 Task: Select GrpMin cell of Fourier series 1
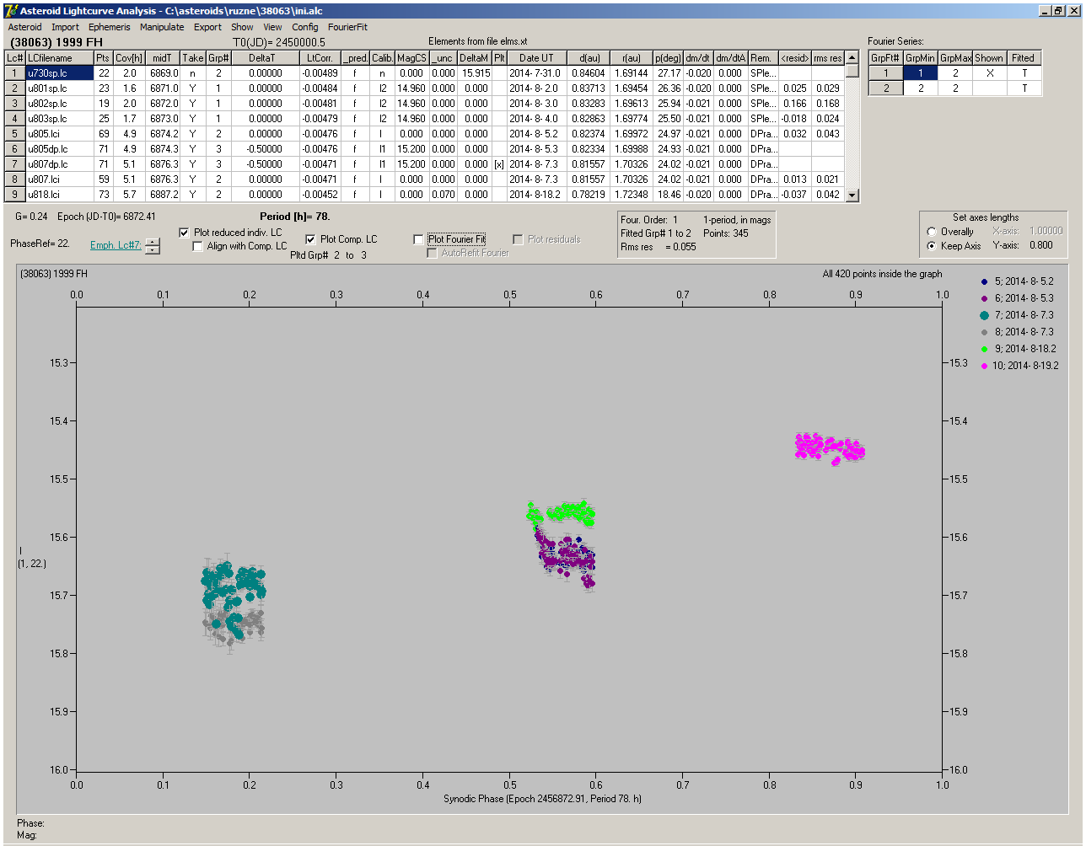(920, 73)
